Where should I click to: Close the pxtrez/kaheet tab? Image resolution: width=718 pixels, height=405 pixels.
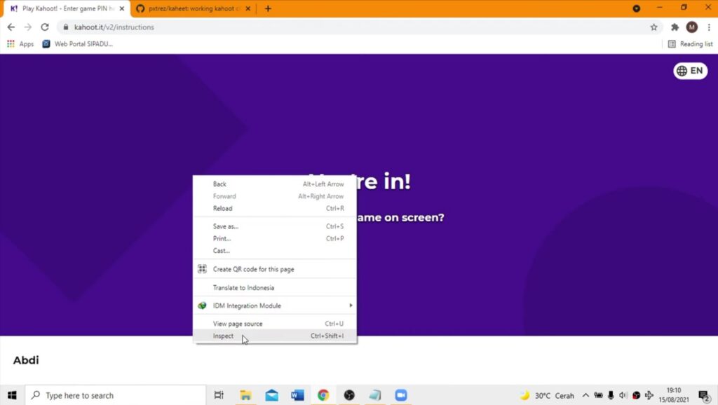248,8
